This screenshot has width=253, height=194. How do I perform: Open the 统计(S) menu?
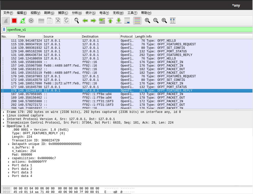[90, 13]
